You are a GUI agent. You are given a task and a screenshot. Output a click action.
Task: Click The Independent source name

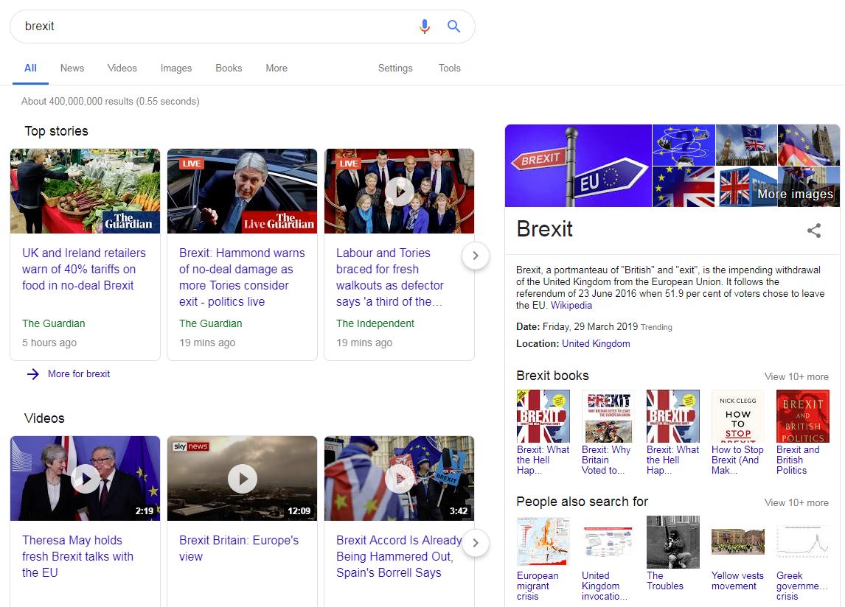pyautogui.click(x=375, y=323)
